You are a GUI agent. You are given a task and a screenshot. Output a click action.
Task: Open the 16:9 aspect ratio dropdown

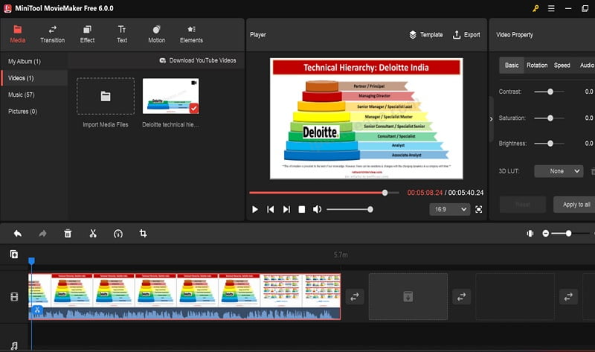[x=451, y=210]
